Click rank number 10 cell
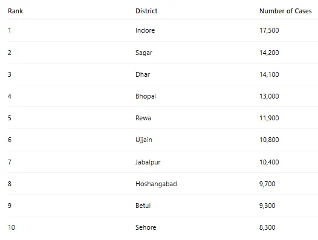The height and width of the screenshot is (240, 318). (x=11, y=227)
